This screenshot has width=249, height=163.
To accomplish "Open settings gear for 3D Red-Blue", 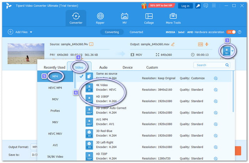I will (216, 136).
